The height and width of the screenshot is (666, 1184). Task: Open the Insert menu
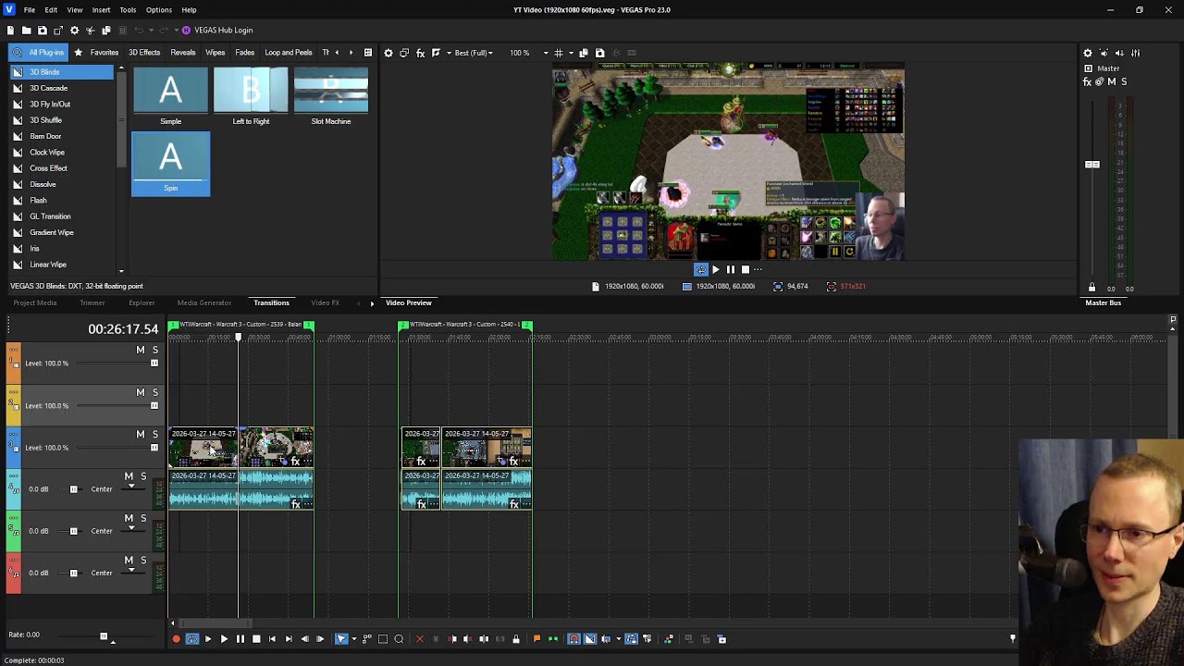point(101,10)
